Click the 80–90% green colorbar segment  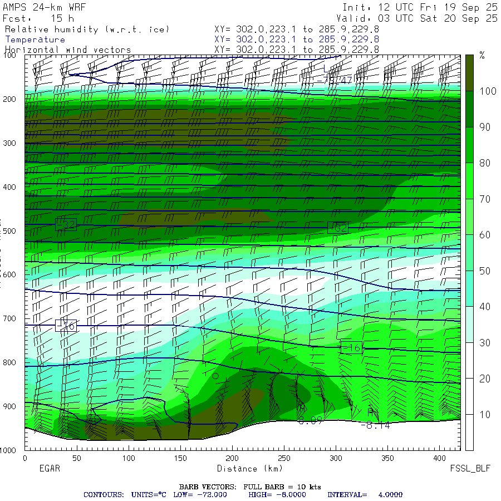pyautogui.click(x=469, y=145)
